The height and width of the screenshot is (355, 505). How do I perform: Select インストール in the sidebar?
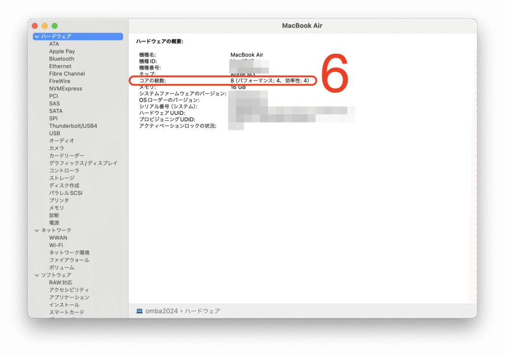(64, 305)
